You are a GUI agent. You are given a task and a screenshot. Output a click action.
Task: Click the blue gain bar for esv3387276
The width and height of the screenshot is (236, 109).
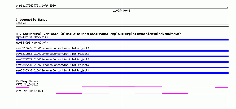click(122, 67)
